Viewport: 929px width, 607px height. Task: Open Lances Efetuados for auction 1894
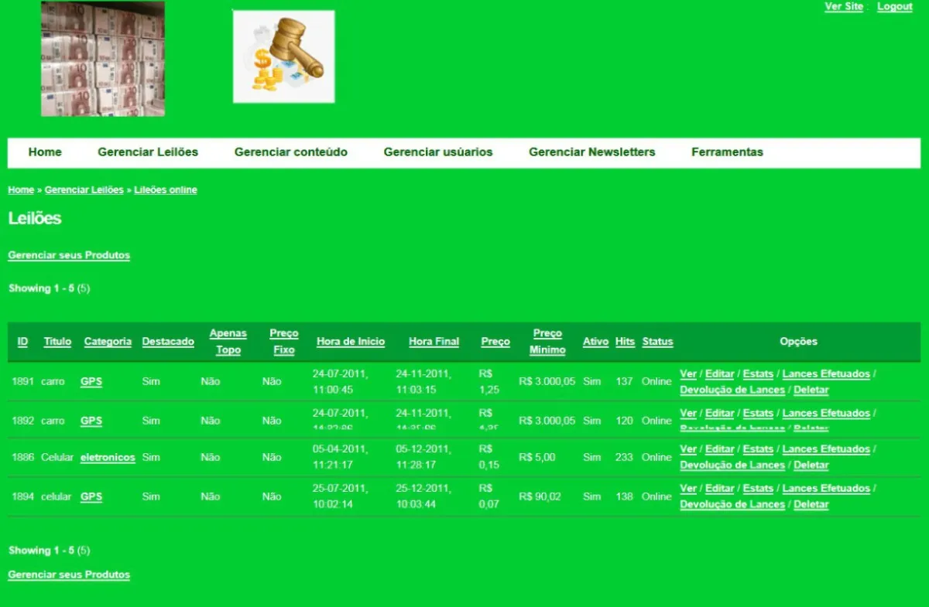826,489
